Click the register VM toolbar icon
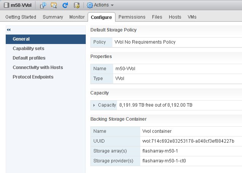242x173 pixels. click(43, 5)
